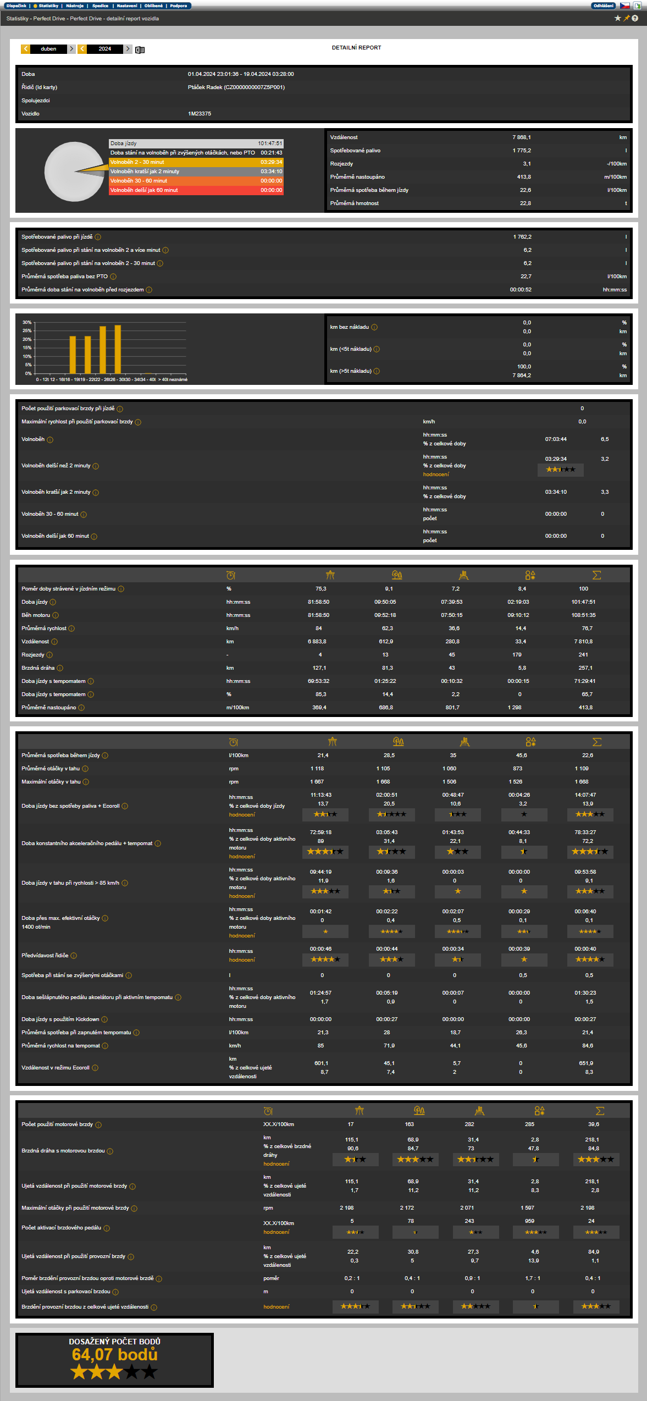Open help via question mark icon

coord(635,18)
